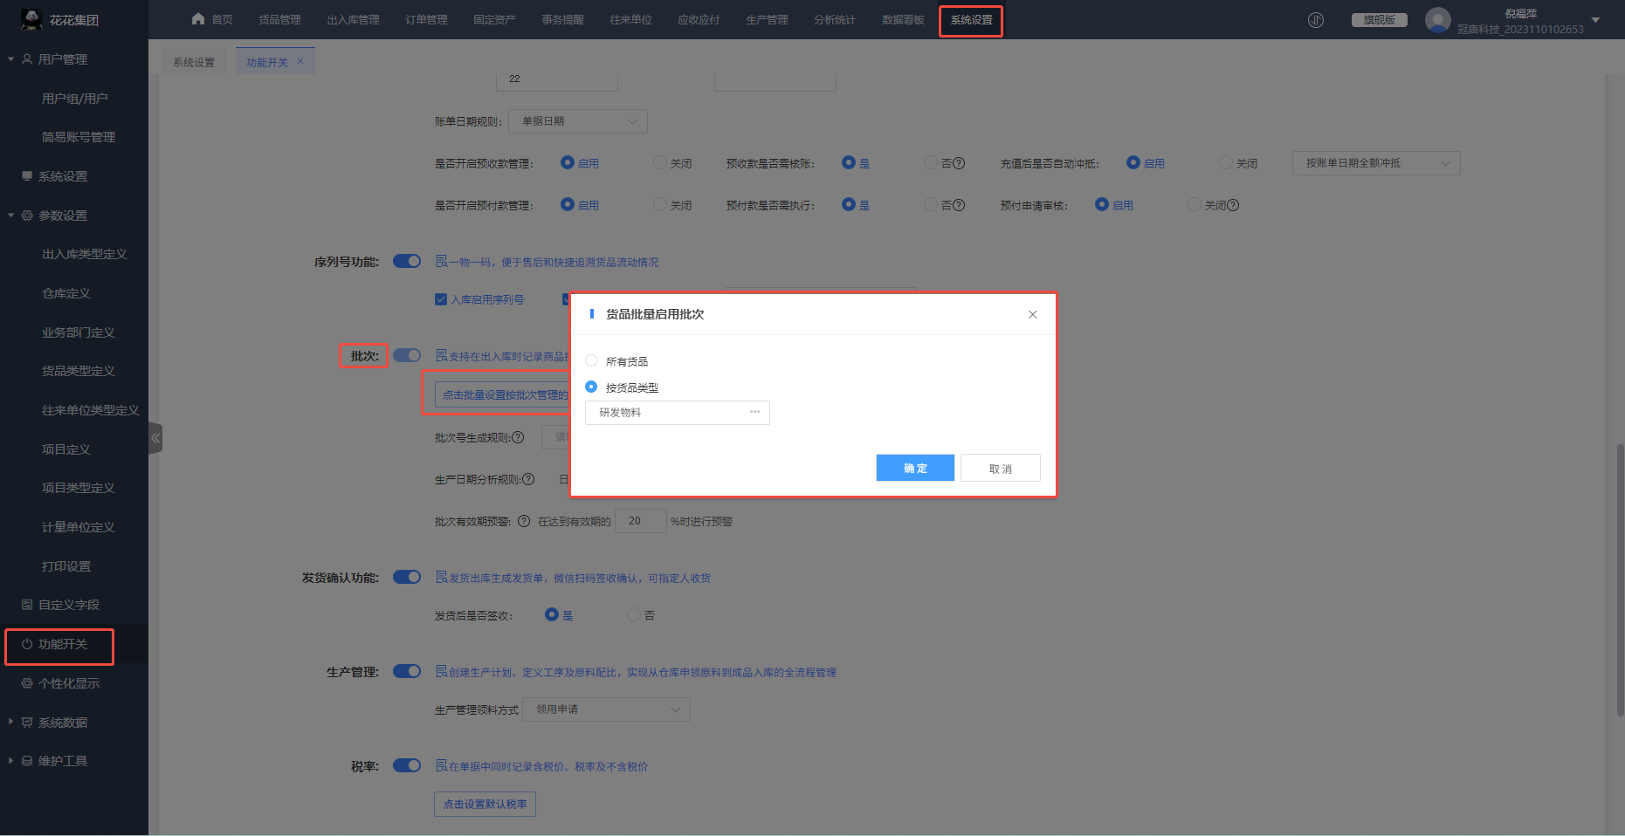The width and height of the screenshot is (1625, 836).
Task: Close the 货品批量启用批次 dialog
Action: tap(1033, 314)
